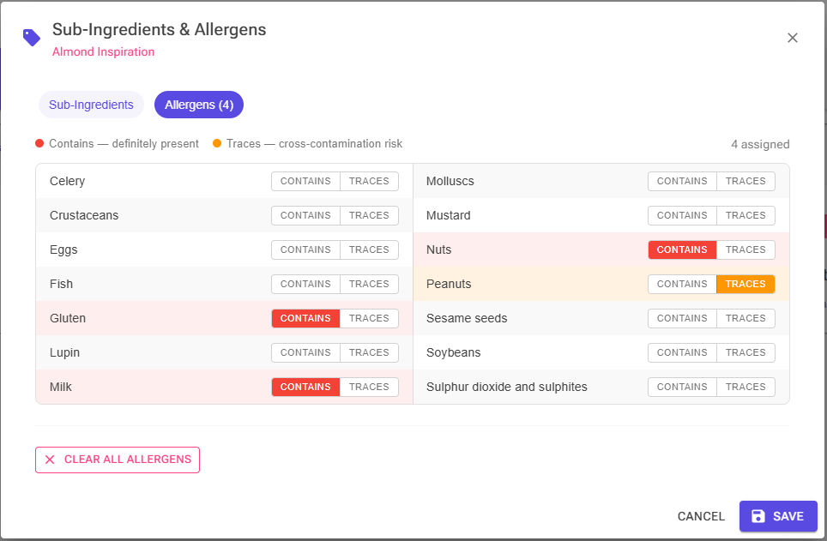Viewport: 827px width, 541px height.
Task: Mark Molluscs as Contains
Action: point(682,182)
